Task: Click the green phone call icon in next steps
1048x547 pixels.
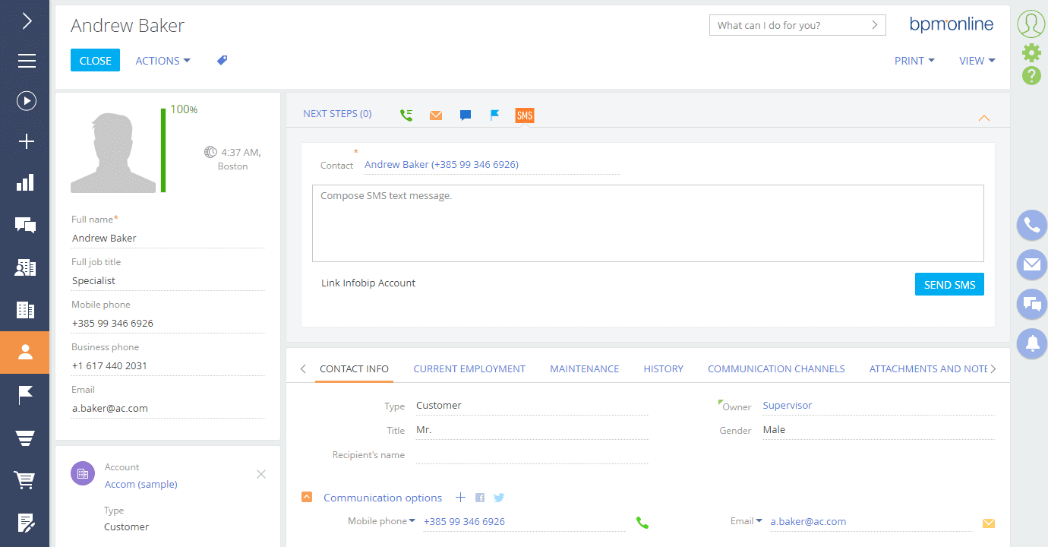Action: [x=406, y=115]
